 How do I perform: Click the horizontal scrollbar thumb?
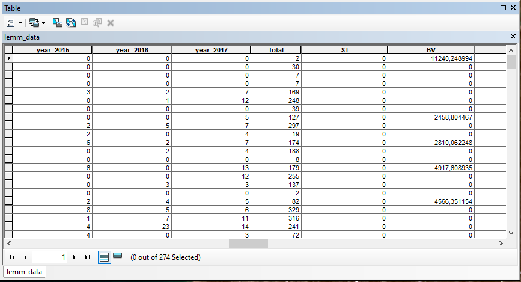(x=248, y=244)
